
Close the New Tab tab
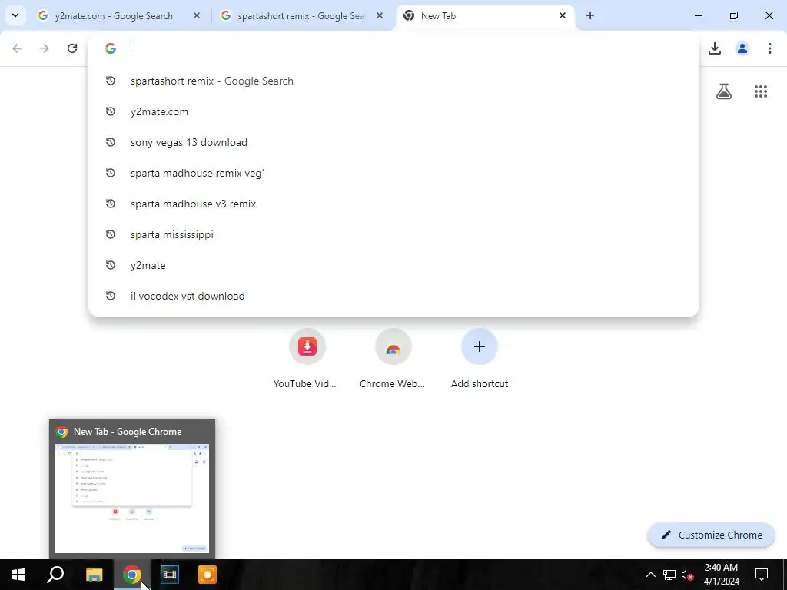click(563, 15)
